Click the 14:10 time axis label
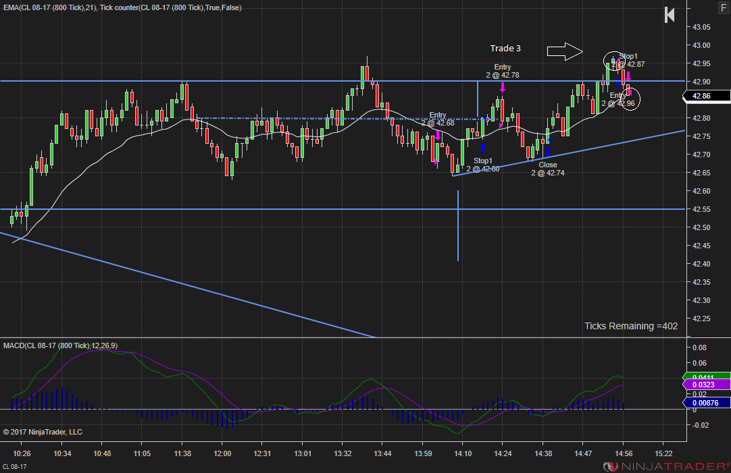 [463, 453]
